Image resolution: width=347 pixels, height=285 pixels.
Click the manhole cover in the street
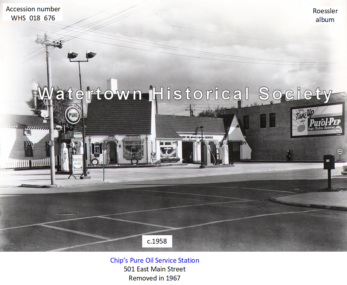pos(67,214)
